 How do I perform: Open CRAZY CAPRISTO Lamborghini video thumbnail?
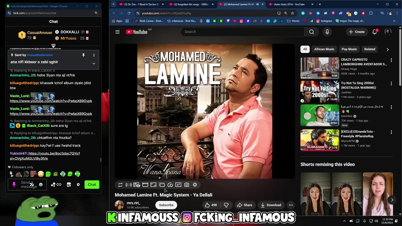[x=320, y=68]
